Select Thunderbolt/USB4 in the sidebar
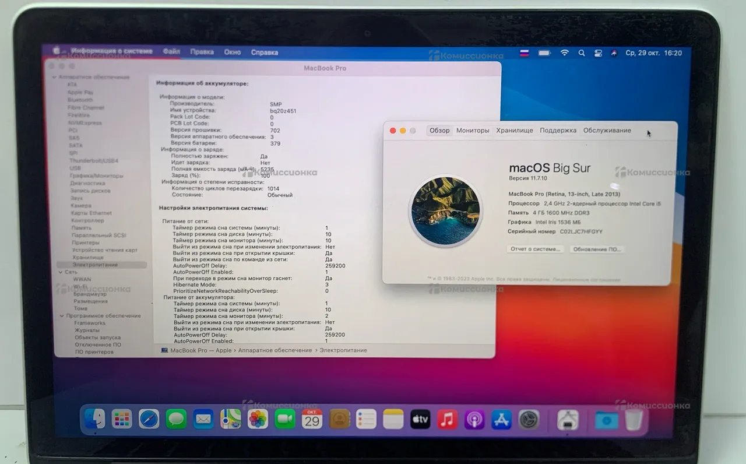This screenshot has width=746, height=464. click(x=93, y=161)
